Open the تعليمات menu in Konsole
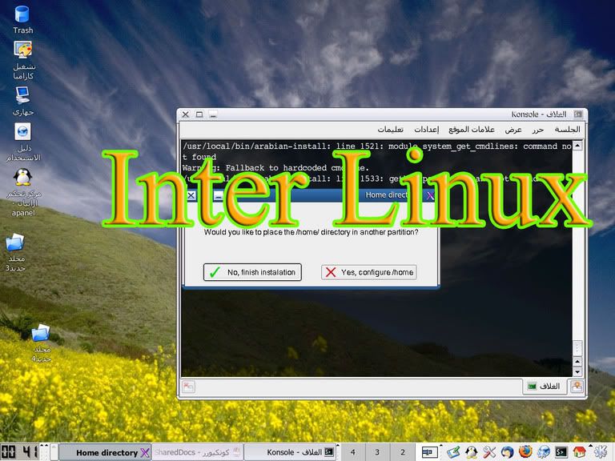 tap(390, 130)
